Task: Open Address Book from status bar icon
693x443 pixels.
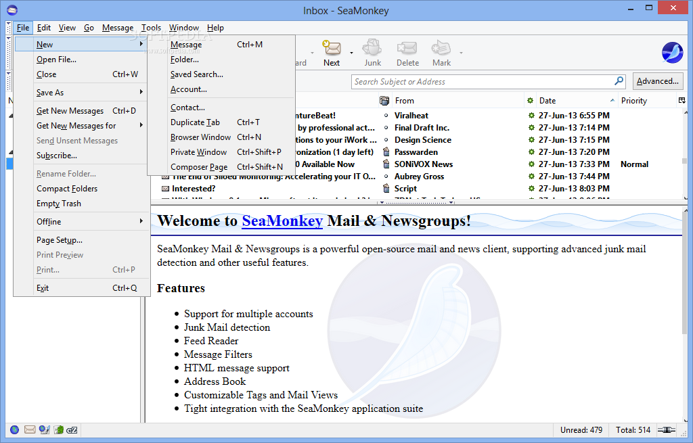Action: point(59,429)
